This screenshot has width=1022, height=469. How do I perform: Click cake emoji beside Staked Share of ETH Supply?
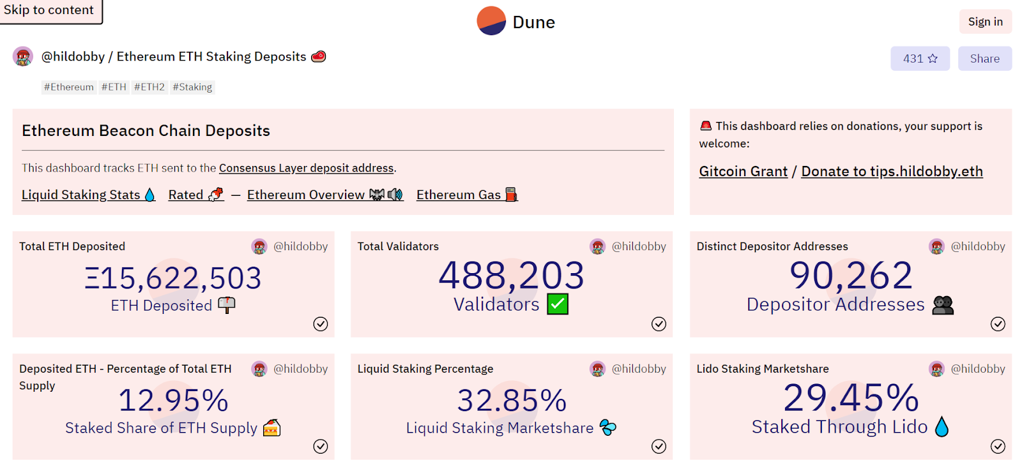(272, 428)
